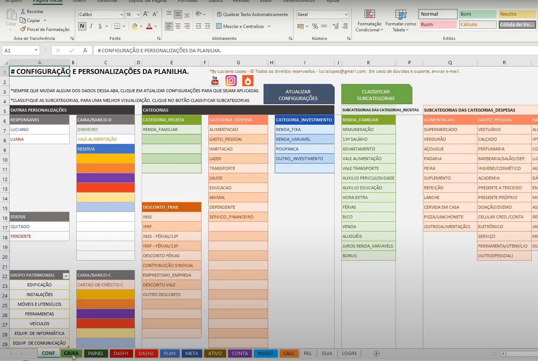Click the CLASSIFICAR SUBCATEGORIAS button
The height and width of the screenshot is (361, 538).
376,94
